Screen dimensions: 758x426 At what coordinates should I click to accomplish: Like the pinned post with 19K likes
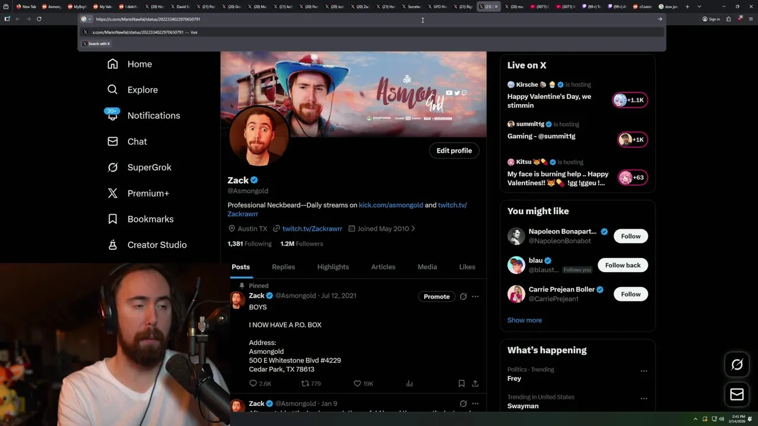(357, 383)
